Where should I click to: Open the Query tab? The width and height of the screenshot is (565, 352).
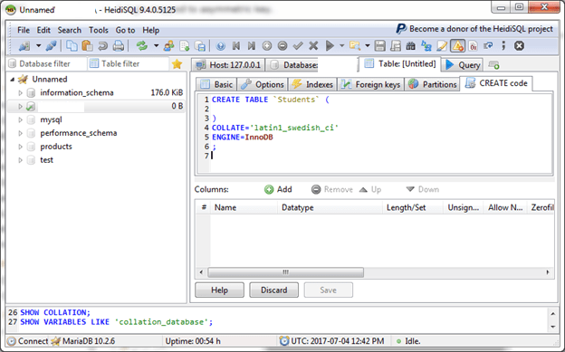tap(463, 65)
